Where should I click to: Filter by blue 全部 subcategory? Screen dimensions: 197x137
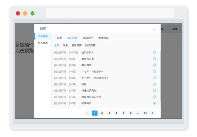(57, 45)
